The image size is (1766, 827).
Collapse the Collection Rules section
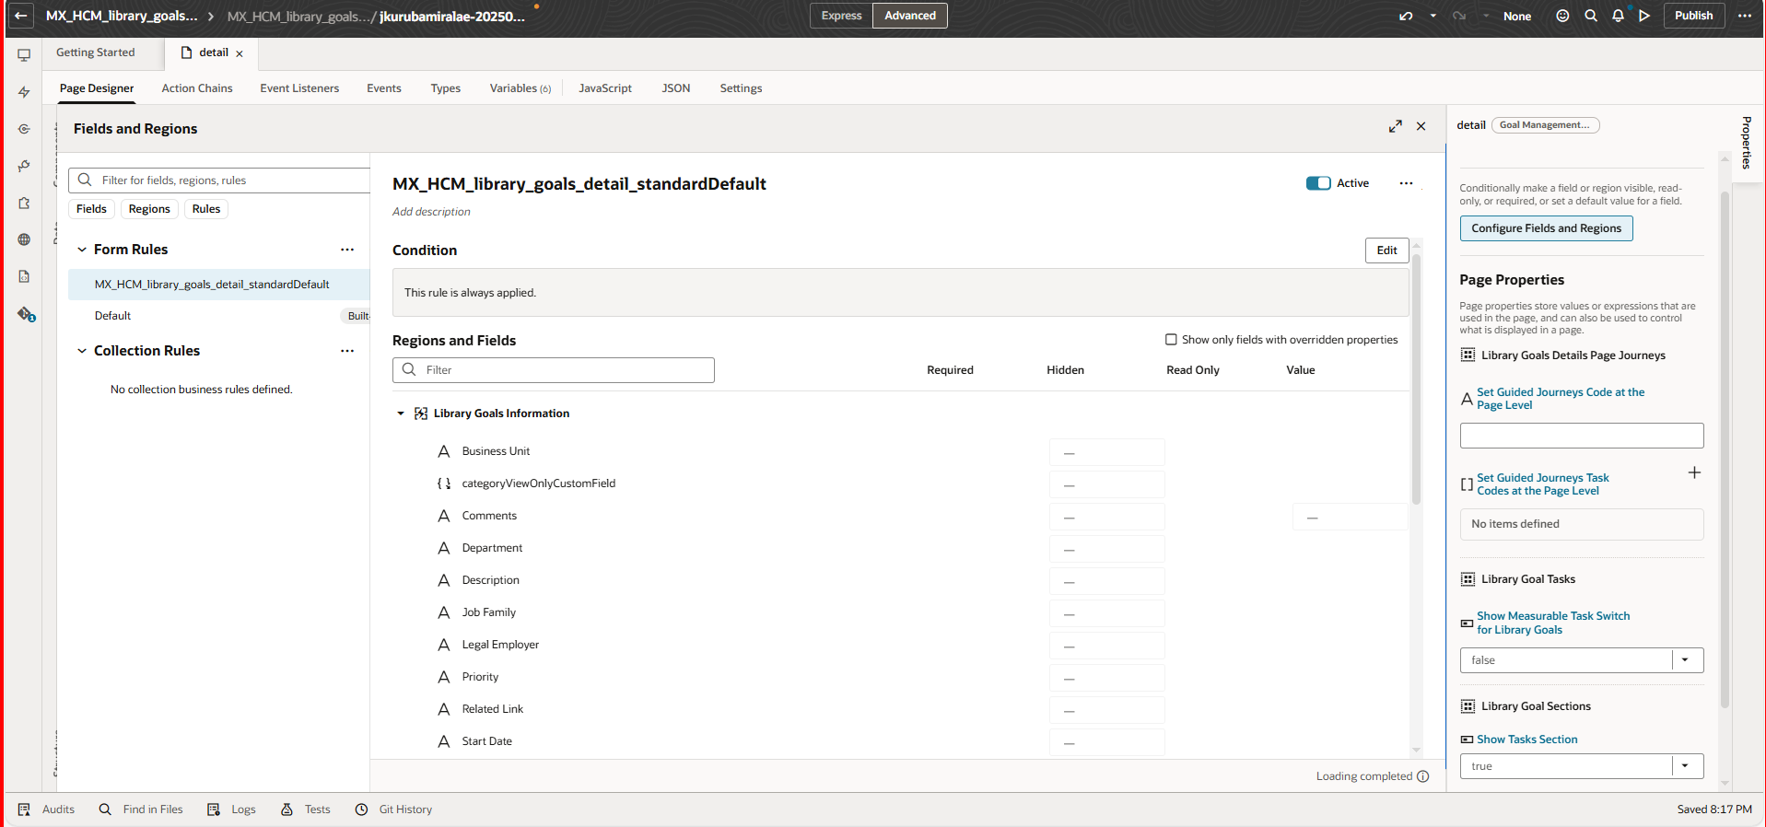coord(82,351)
